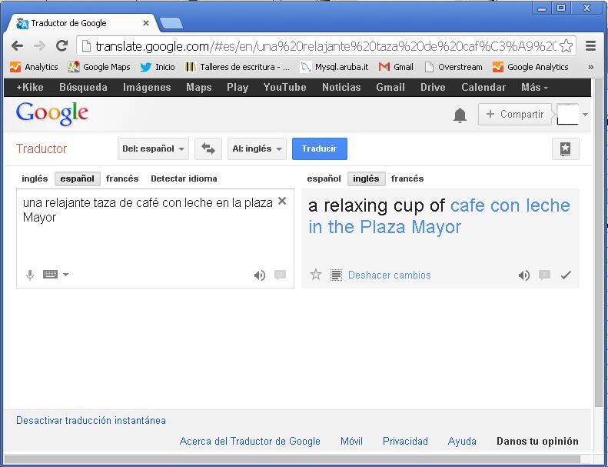Select inglés as source language
This screenshot has width=608, height=467.
35,178
